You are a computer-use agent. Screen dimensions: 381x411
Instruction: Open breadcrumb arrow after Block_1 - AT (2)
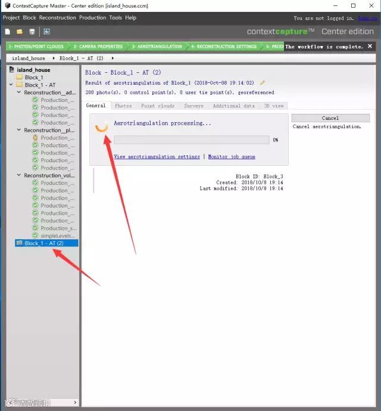click(113, 58)
